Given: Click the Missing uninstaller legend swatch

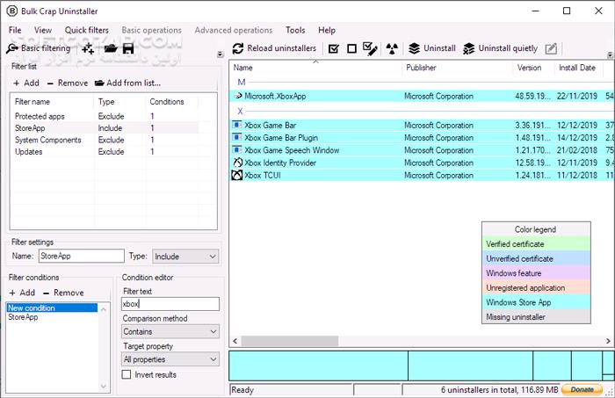Looking at the screenshot, I should click(x=536, y=317).
